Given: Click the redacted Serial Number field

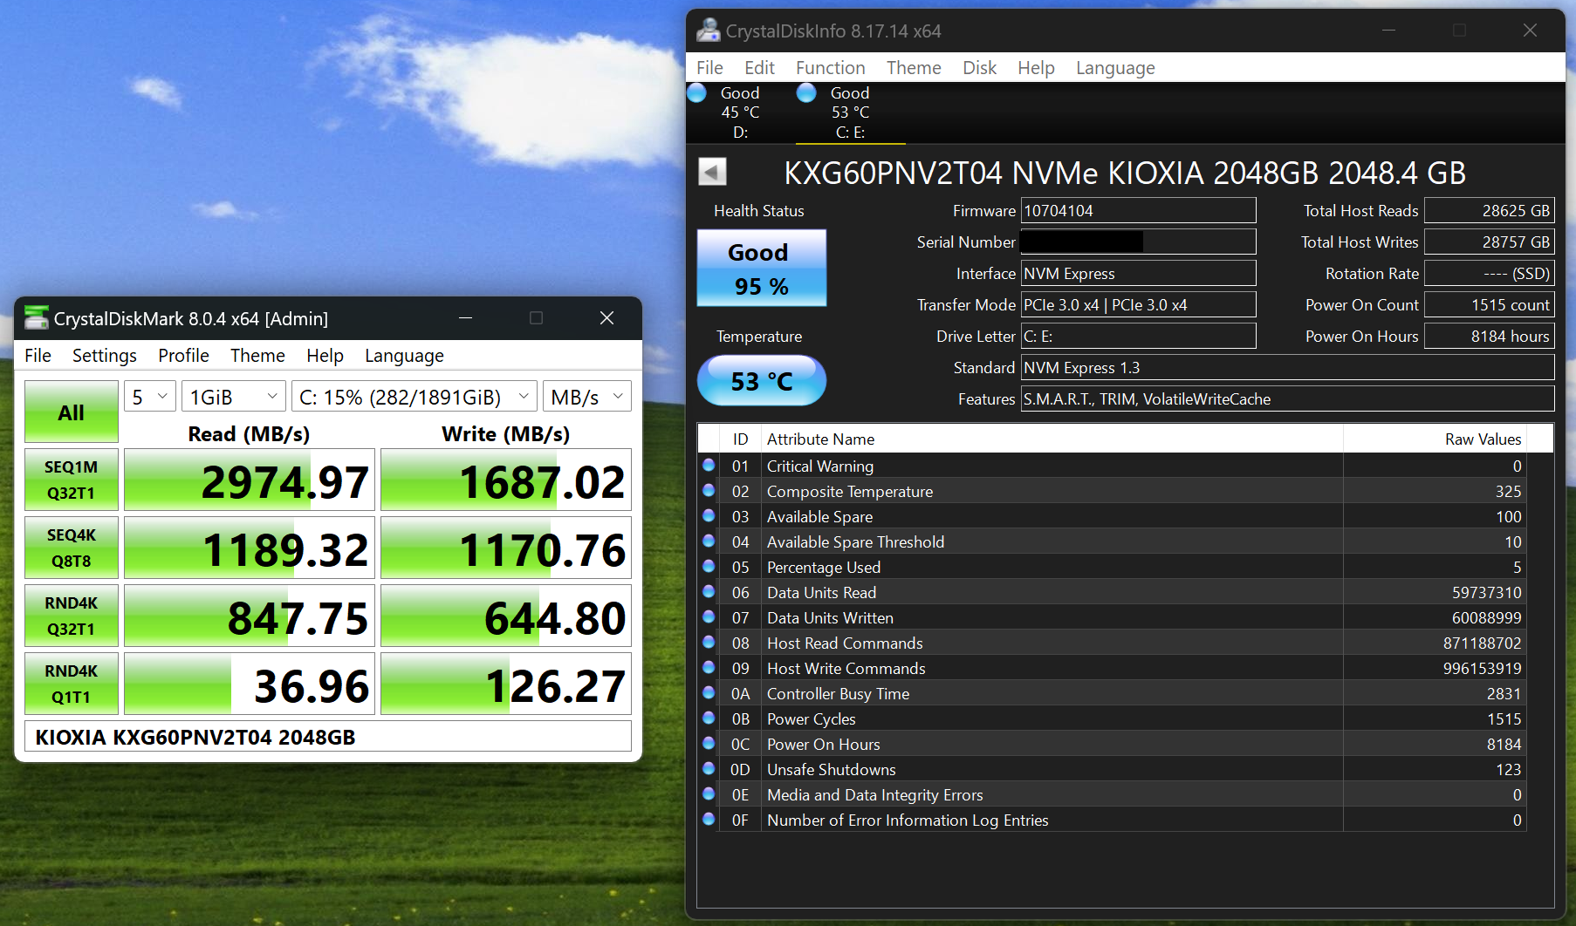Looking at the screenshot, I should [x=1138, y=242].
